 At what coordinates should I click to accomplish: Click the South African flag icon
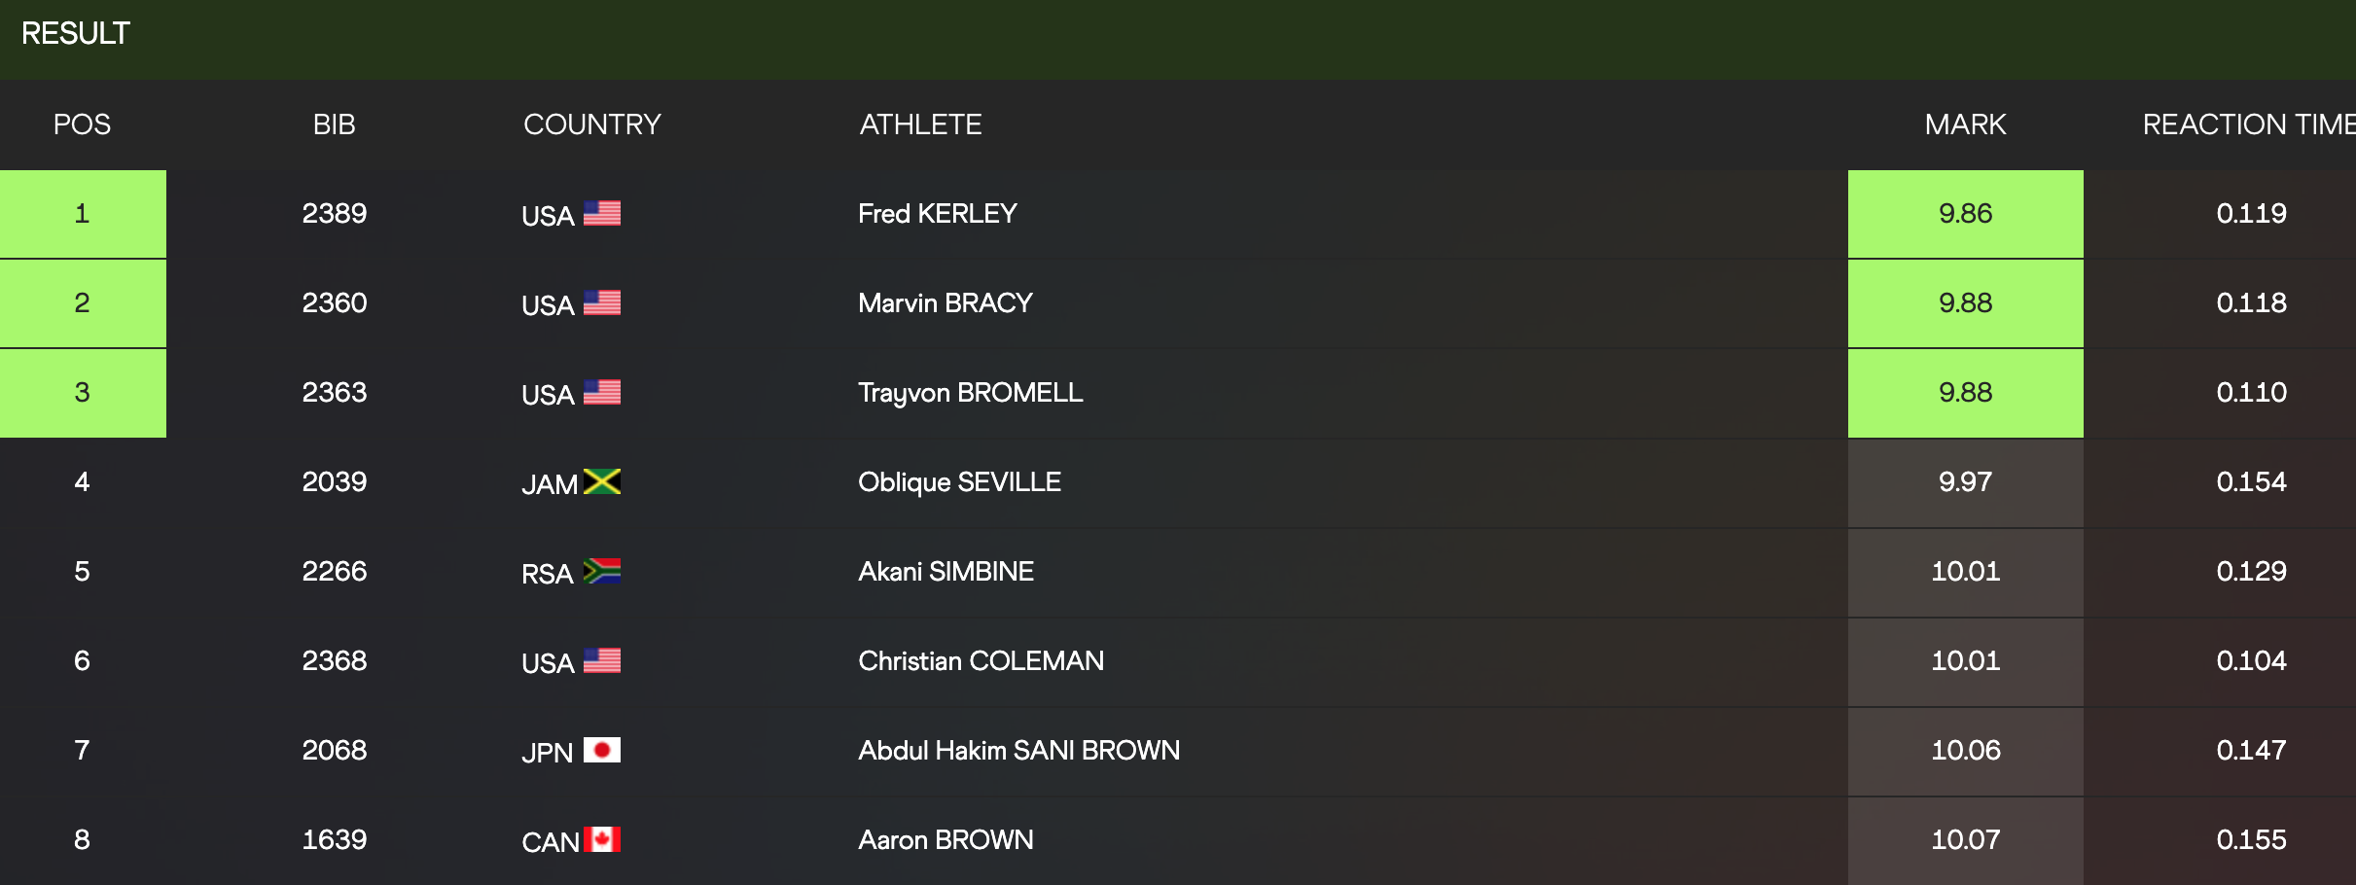tap(602, 571)
